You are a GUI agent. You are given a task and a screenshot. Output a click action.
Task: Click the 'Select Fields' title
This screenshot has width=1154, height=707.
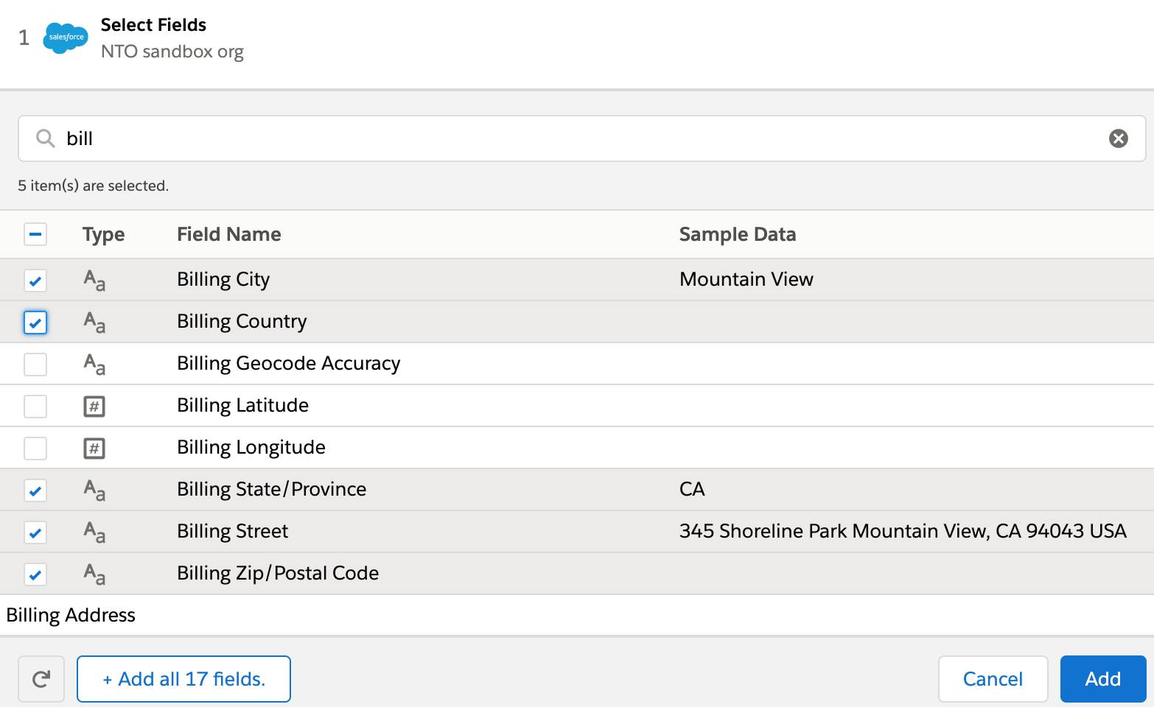click(153, 25)
